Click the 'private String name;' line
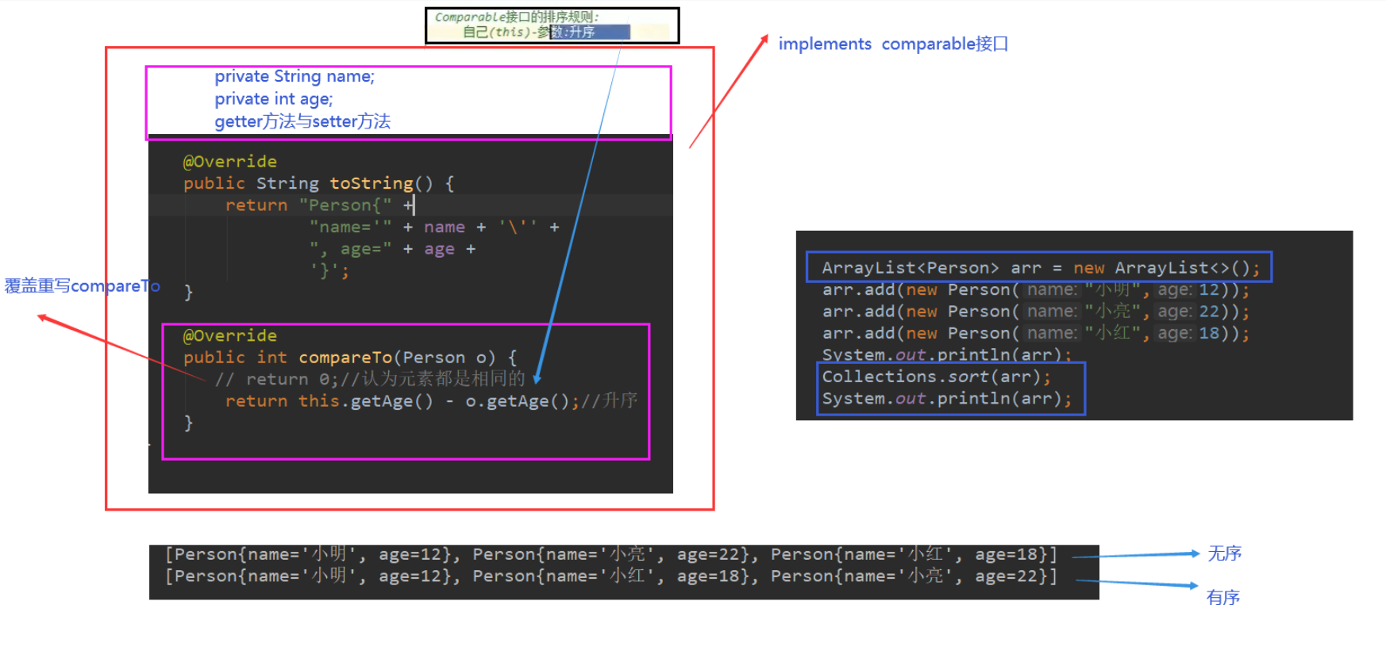The width and height of the screenshot is (1386, 647). (x=295, y=76)
